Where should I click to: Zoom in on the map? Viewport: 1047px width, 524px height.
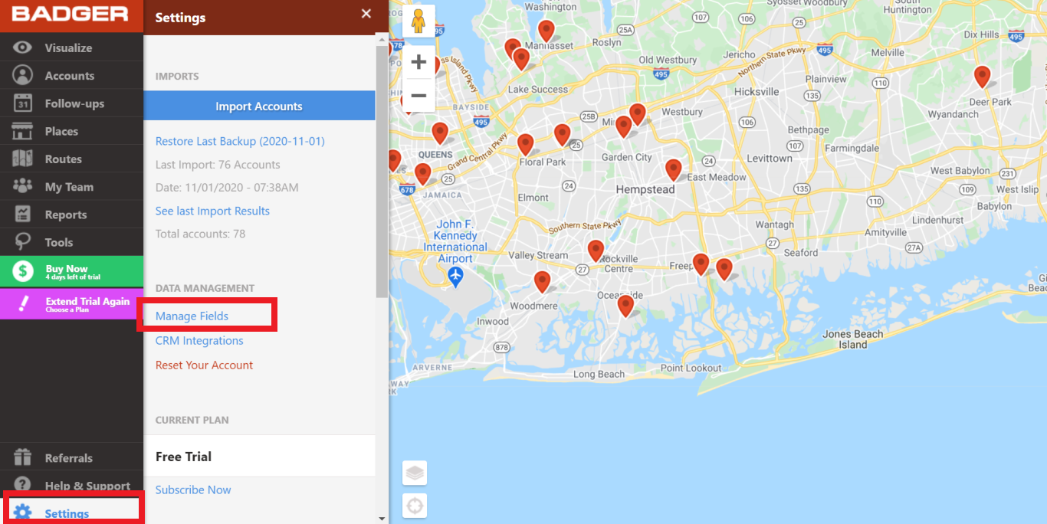pyautogui.click(x=418, y=62)
